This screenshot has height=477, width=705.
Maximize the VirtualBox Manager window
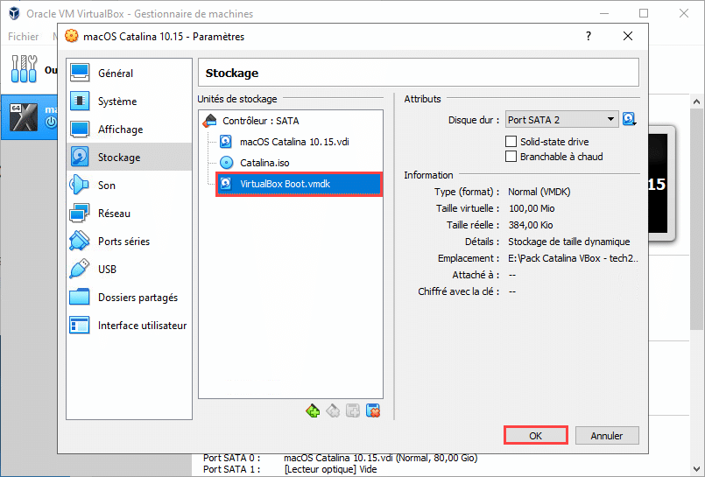[644, 13]
